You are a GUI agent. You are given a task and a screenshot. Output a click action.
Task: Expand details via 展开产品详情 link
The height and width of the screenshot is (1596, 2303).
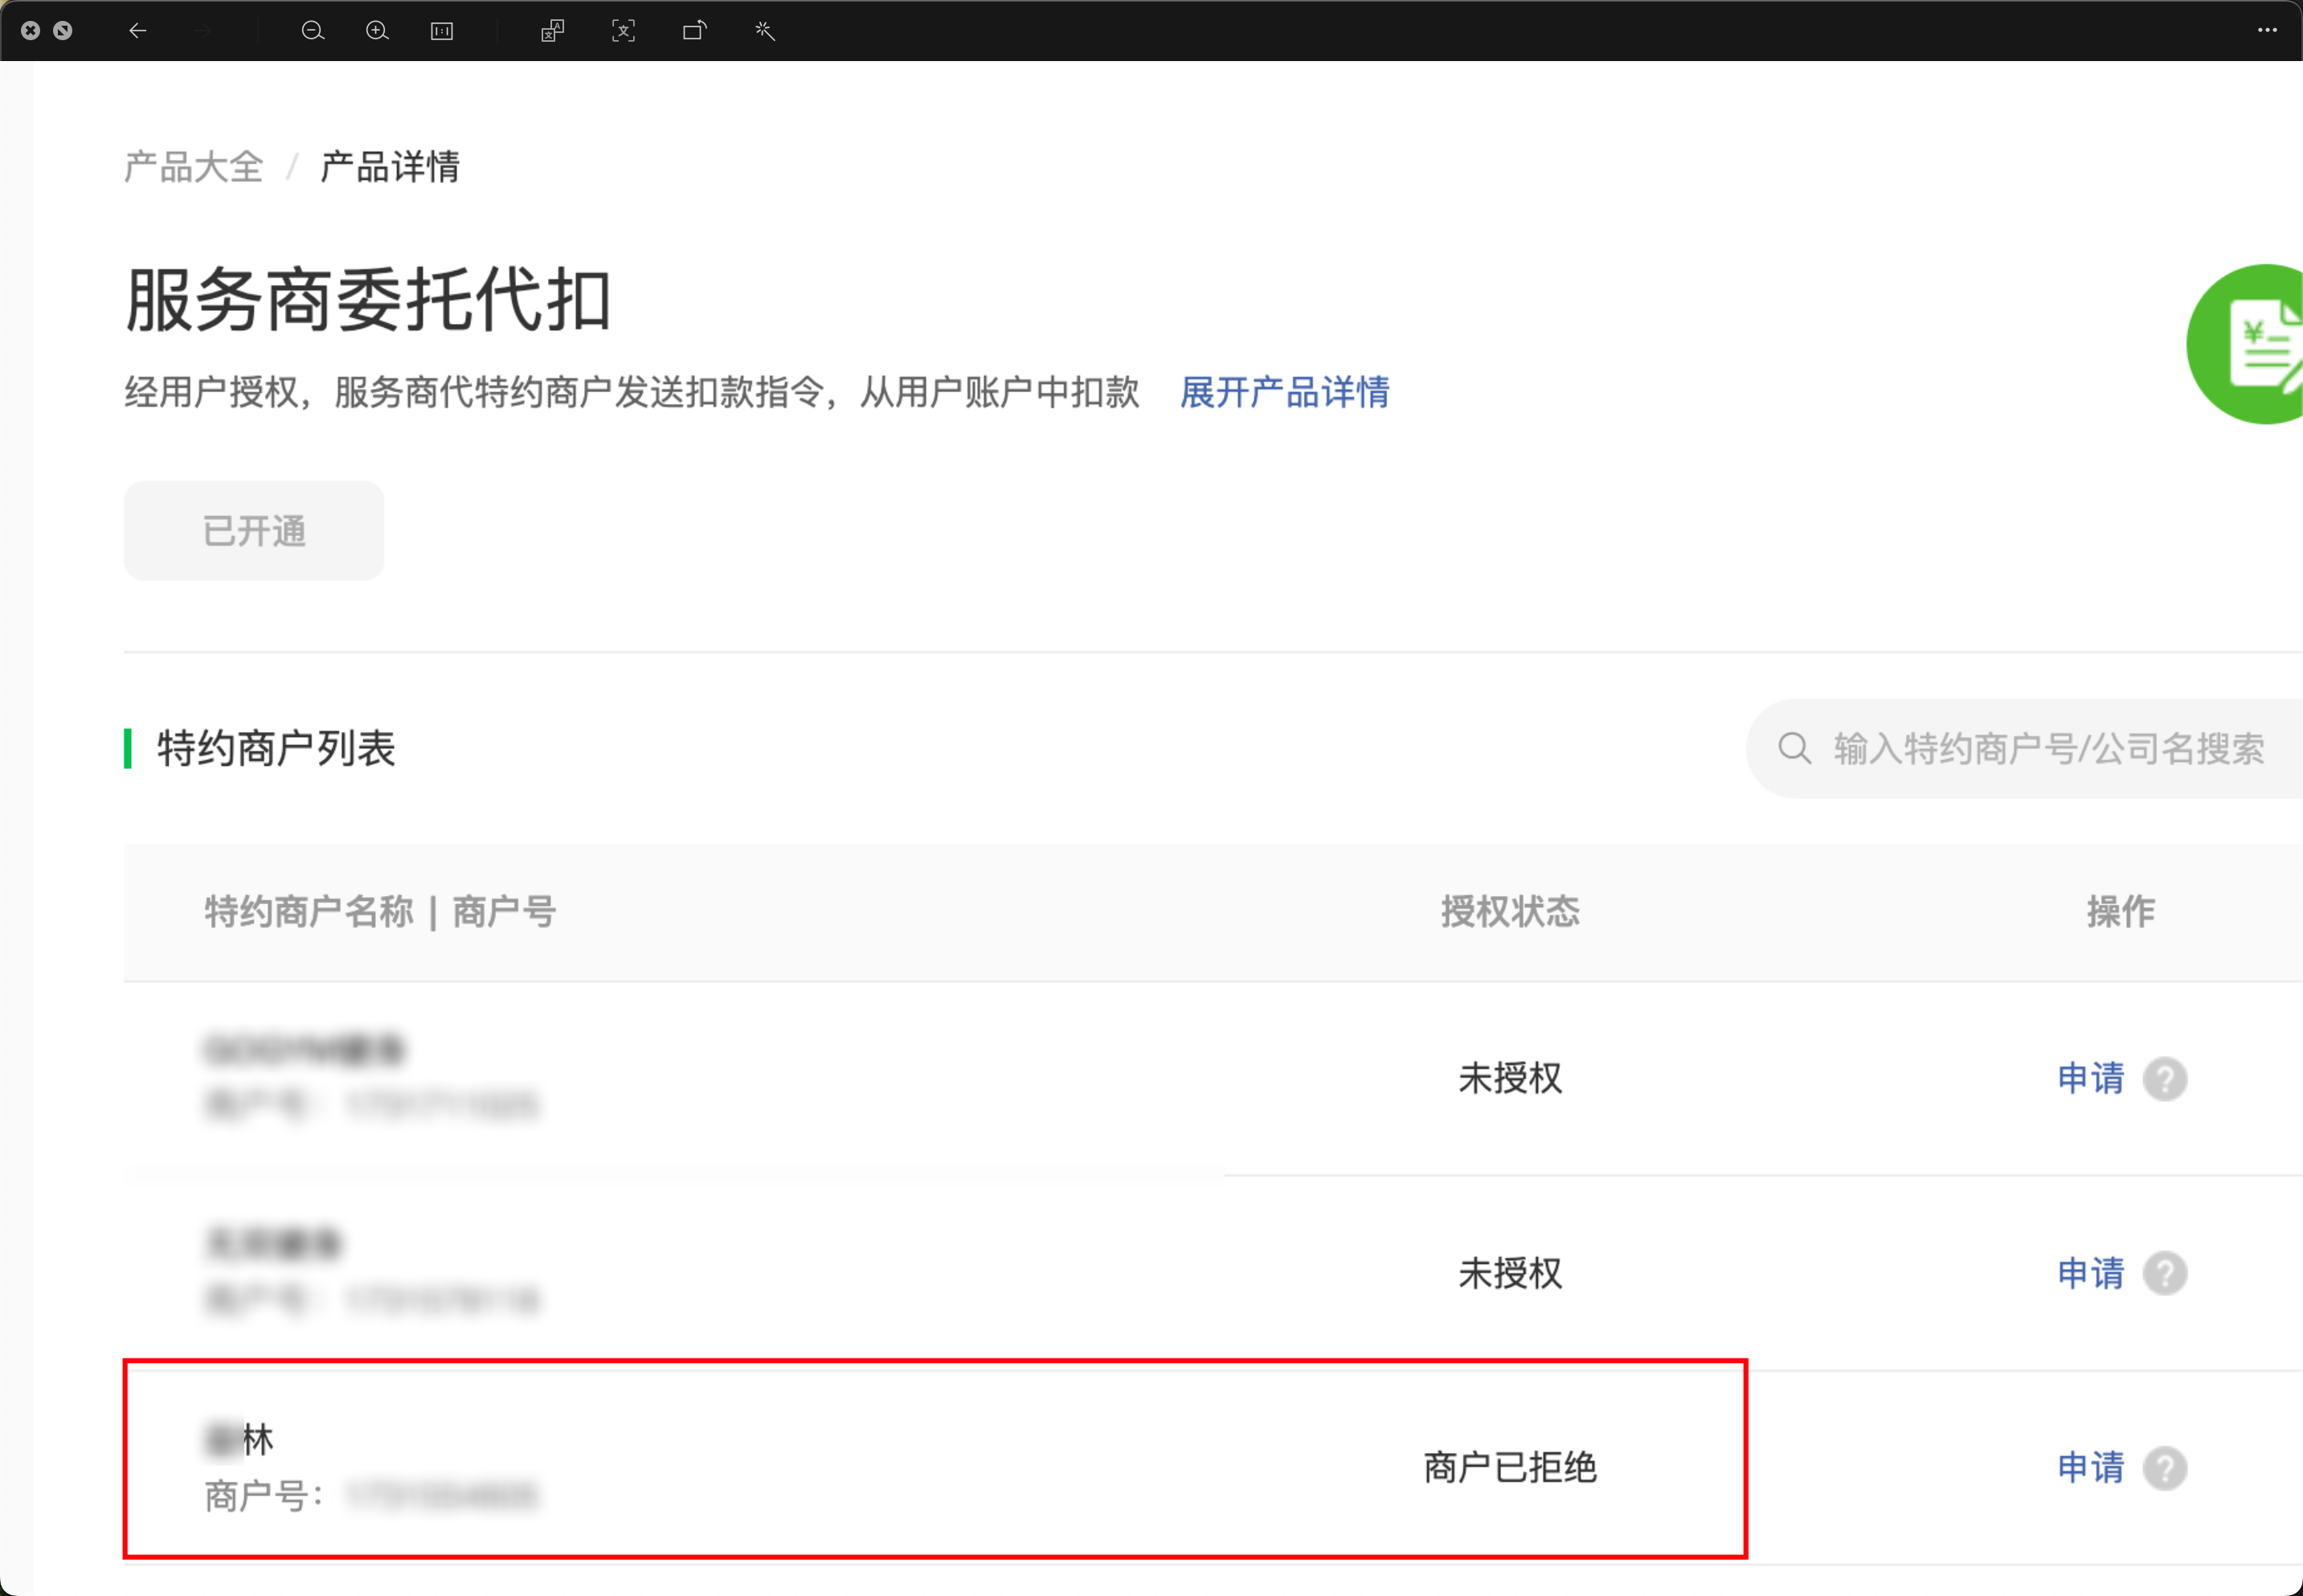click(x=1284, y=392)
